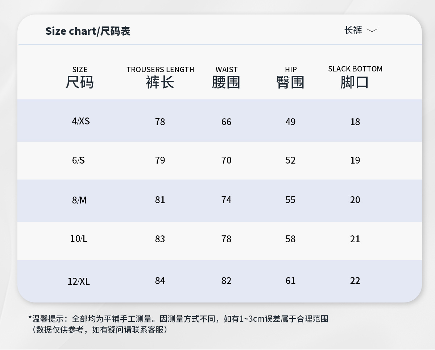This screenshot has width=435, height=350.
Task: Click hip value 55 in 8/M row
Action: pyautogui.click(x=290, y=200)
